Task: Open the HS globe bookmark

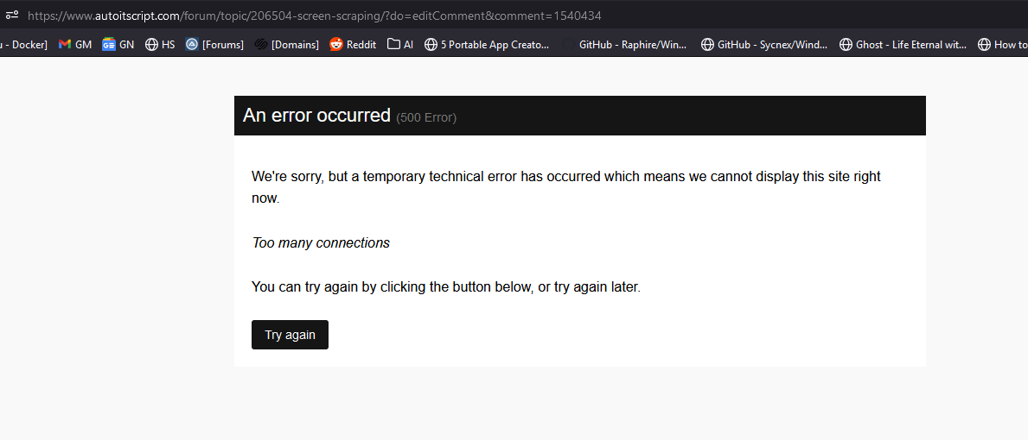Action: pyautogui.click(x=160, y=45)
